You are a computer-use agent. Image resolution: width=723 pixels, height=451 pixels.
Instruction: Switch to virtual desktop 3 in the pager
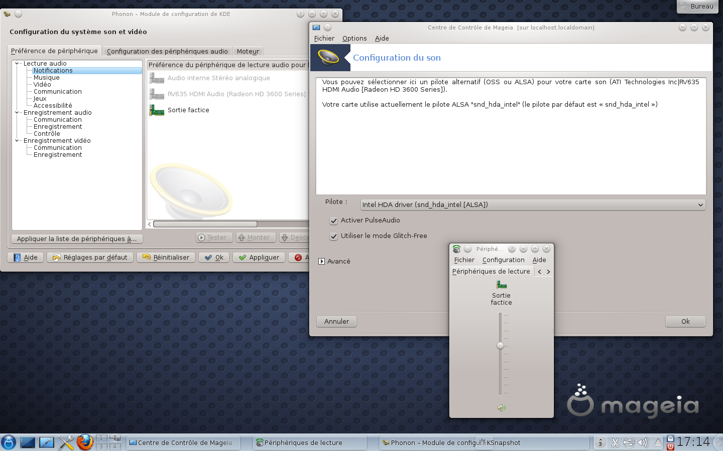click(x=101, y=446)
